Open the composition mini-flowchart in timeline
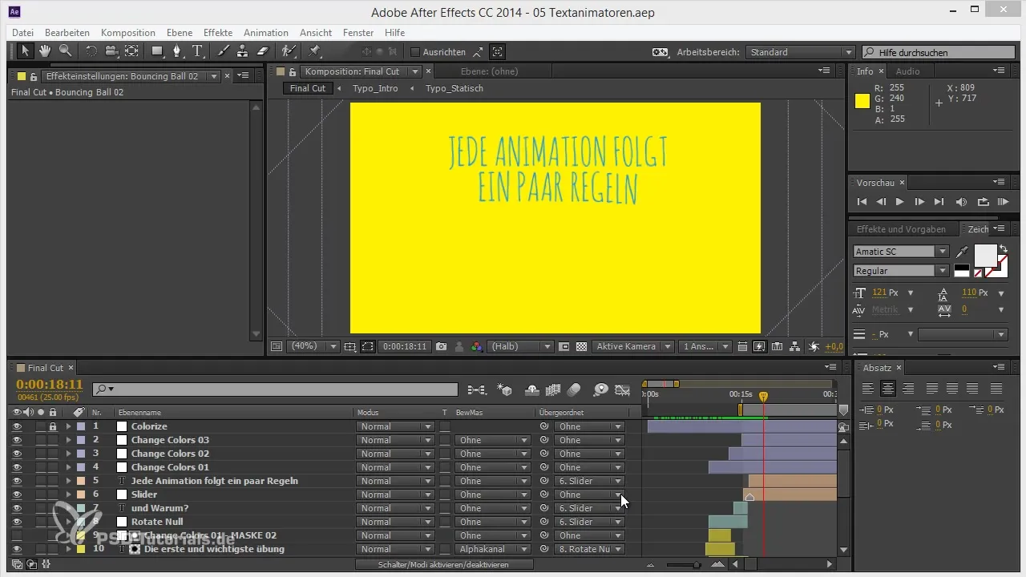1026x577 pixels. [477, 389]
